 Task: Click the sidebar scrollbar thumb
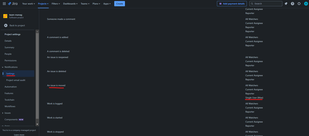(37, 76)
